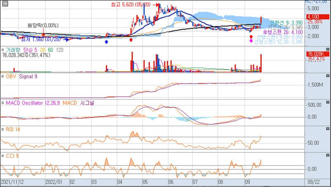Click the orange MACD legend label
The image size is (331, 187).
tap(70, 103)
